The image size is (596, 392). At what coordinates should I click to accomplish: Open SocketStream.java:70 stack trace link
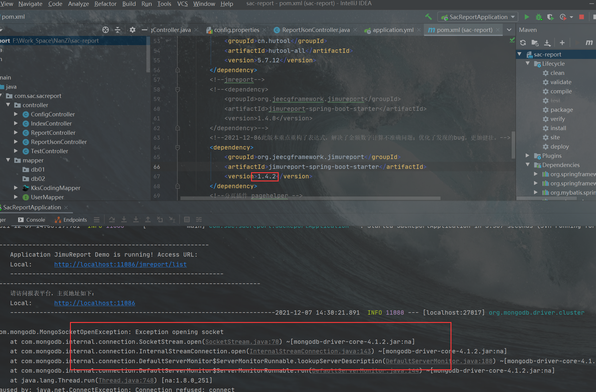(242, 342)
